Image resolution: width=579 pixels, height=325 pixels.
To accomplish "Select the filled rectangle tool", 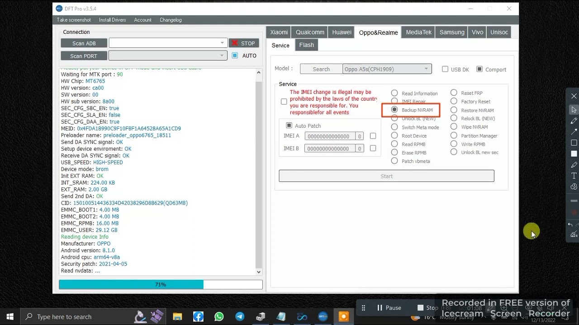I will 574,153.
